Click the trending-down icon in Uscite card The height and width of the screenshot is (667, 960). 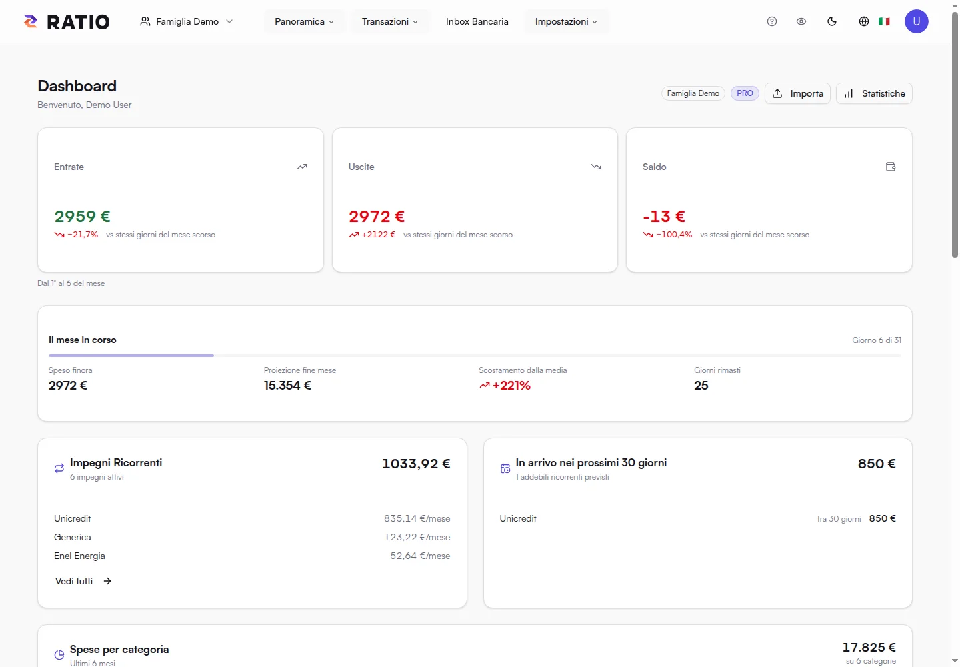596,167
